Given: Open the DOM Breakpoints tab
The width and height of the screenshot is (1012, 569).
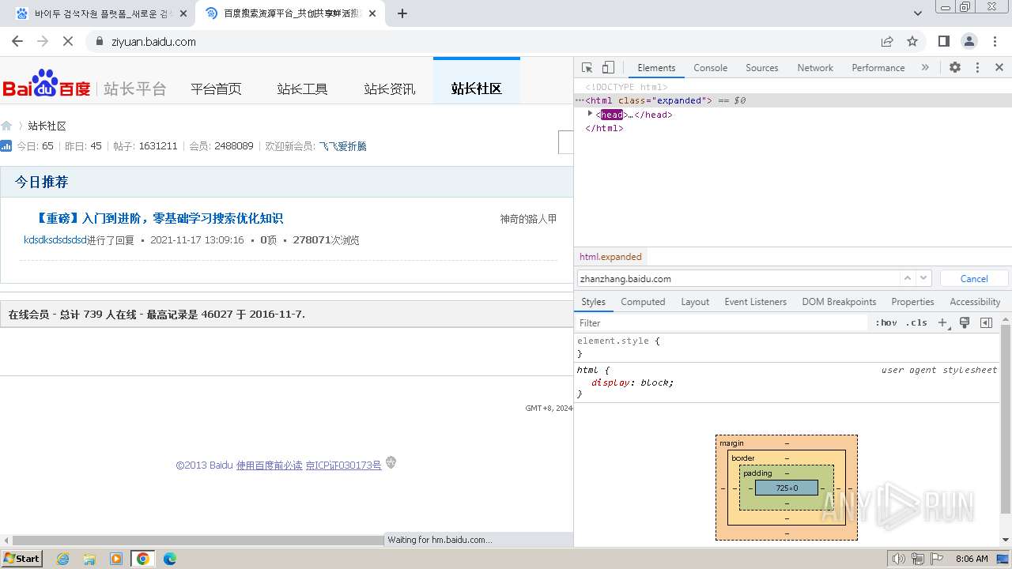Looking at the screenshot, I should [839, 302].
